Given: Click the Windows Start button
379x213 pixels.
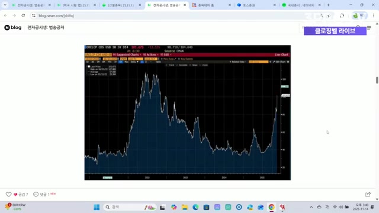Looking at the screenshot, I should pos(97,207).
